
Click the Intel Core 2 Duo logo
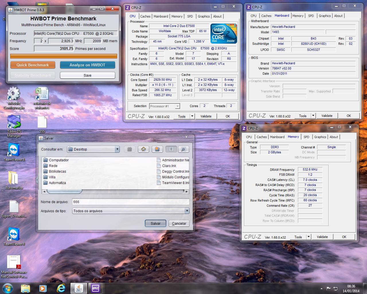pyautogui.click(x=224, y=34)
